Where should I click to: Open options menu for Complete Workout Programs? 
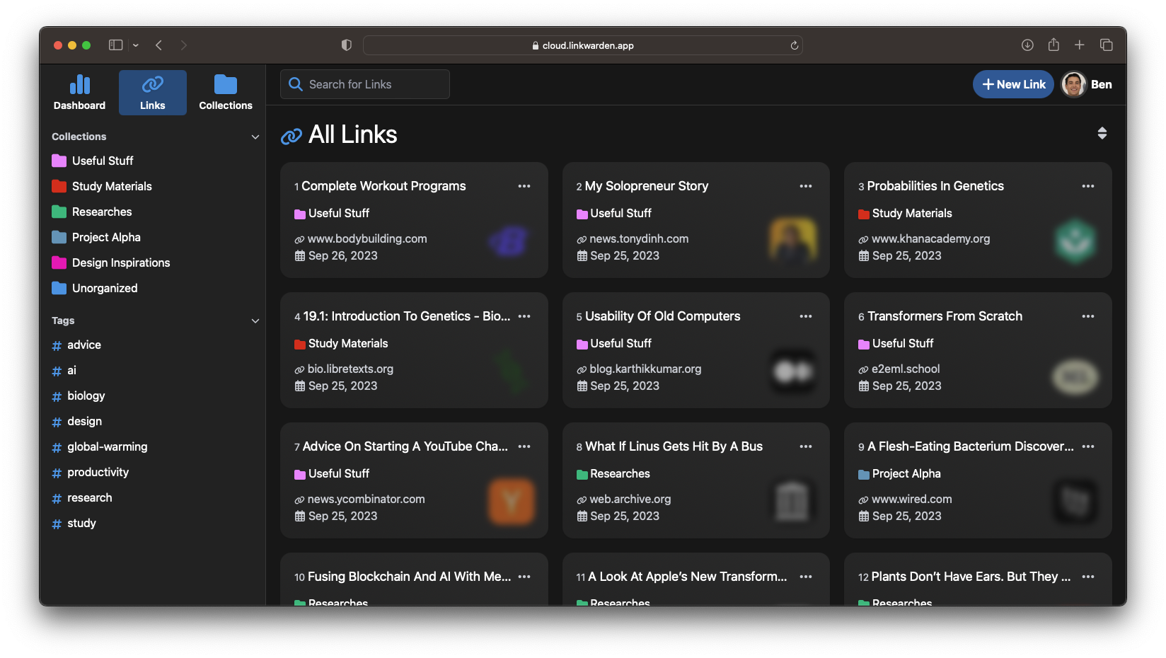[x=524, y=186]
